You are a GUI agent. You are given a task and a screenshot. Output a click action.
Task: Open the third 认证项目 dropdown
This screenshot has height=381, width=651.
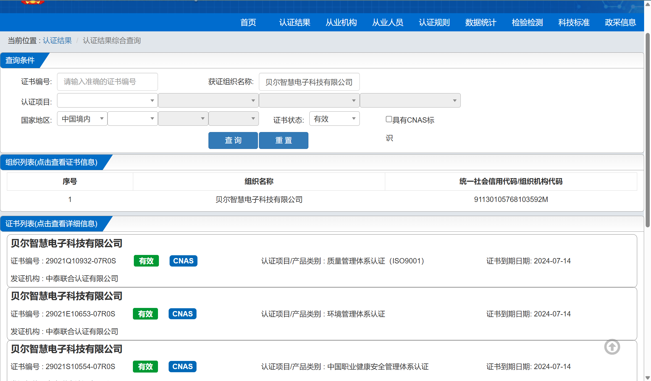point(309,100)
